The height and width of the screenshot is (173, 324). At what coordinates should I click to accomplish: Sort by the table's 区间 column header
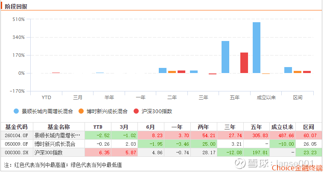pos(309,127)
